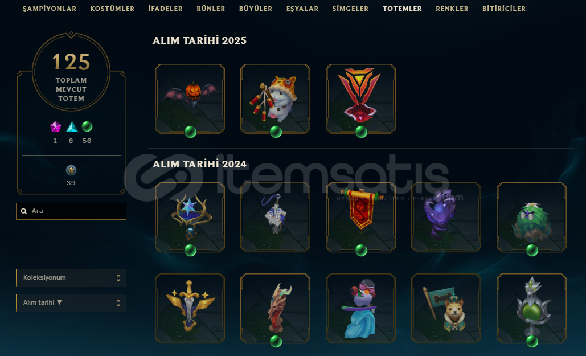Switch to the ŞAMPİYONLAR tab
The image size is (586, 356).
(50, 8)
